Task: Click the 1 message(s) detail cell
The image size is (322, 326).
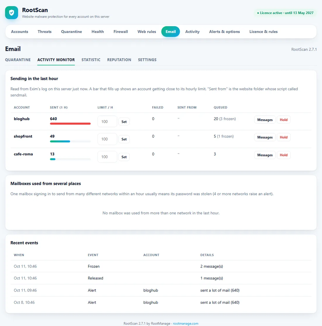Action: (x=212, y=278)
